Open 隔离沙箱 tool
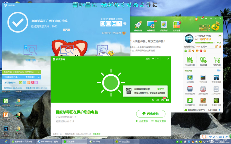The height and width of the screenshot is (144, 231). [203, 102]
